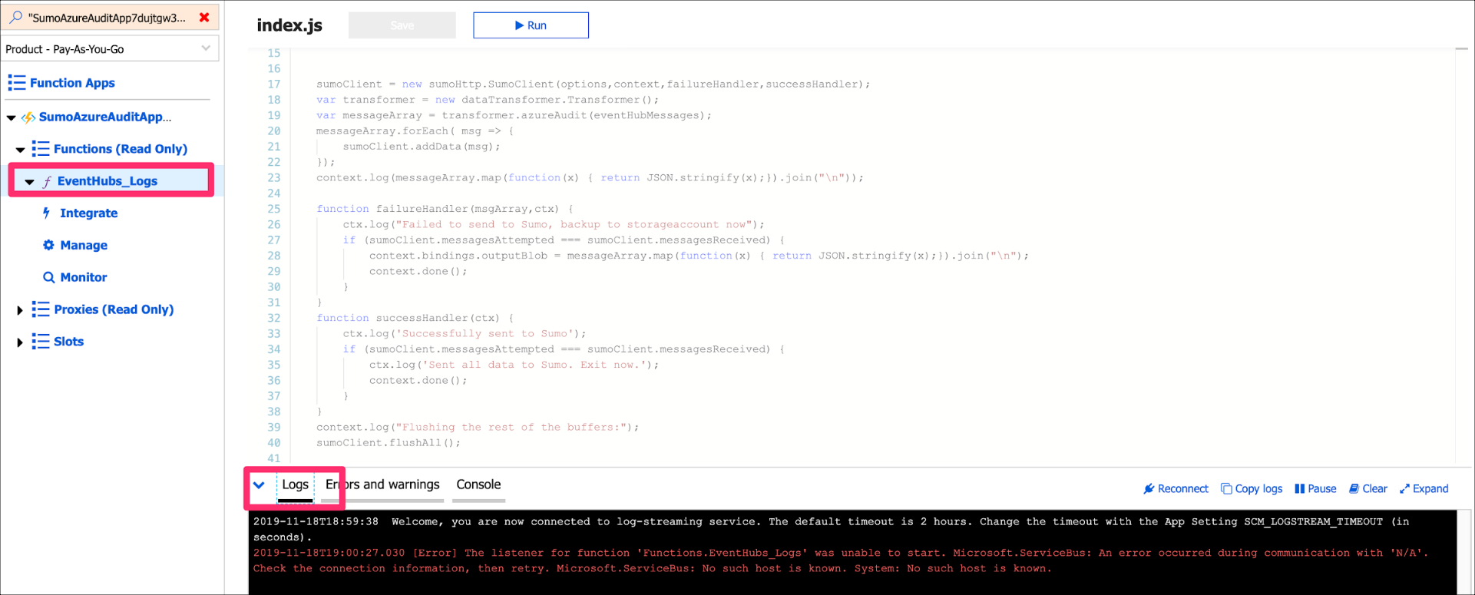Collapse the Functions (Read Only) node
Image resolution: width=1475 pixels, height=595 pixels.
[x=20, y=150]
